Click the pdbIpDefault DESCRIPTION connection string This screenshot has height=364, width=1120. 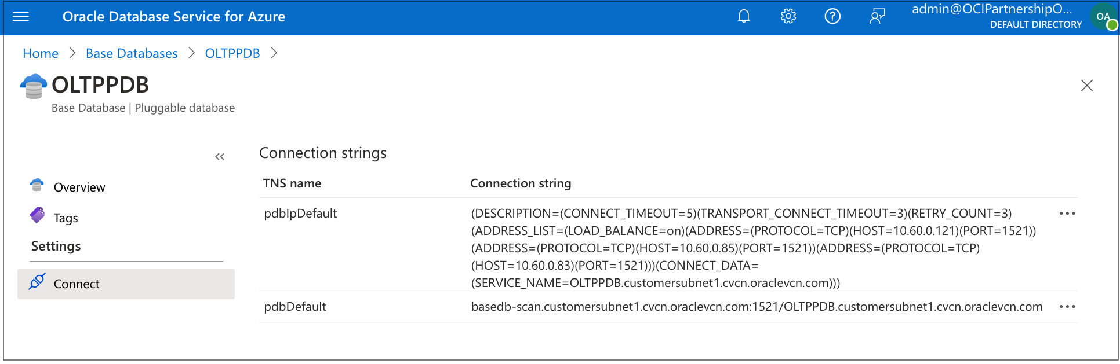pos(754,248)
